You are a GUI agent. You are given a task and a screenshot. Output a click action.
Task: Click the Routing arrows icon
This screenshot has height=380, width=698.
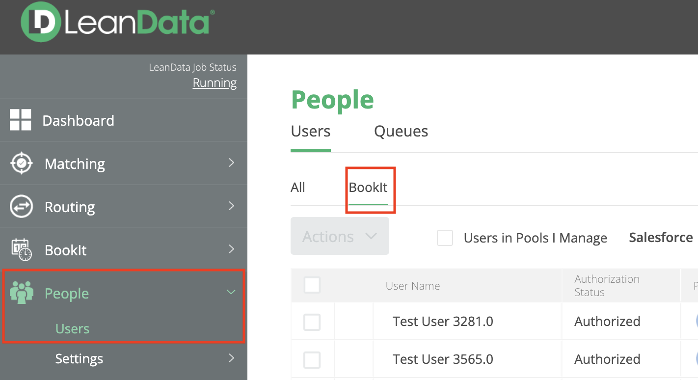(21, 207)
